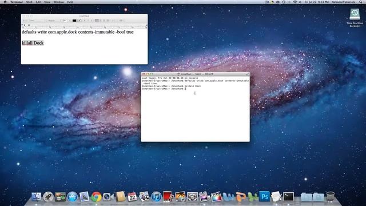Click the Terminal prompt cursor line
This screenshot has width=366, height=206.
tap(164, 89)
